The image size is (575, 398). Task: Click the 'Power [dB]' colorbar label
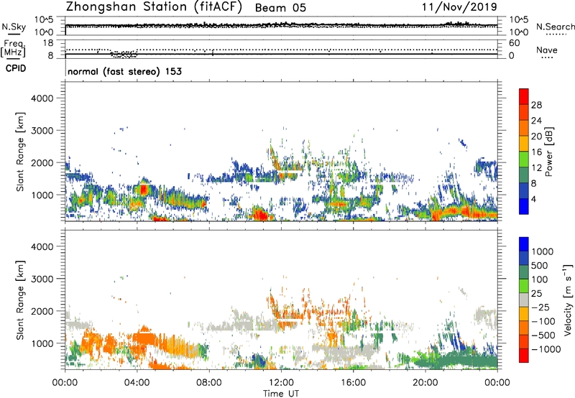coord(548,152)
